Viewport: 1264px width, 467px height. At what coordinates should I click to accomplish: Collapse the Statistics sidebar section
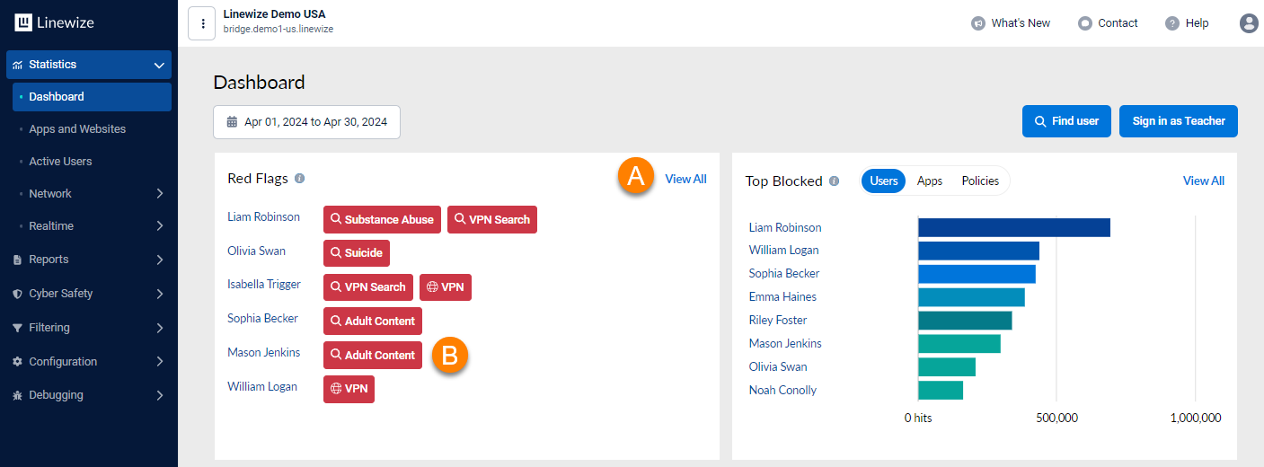159,65
